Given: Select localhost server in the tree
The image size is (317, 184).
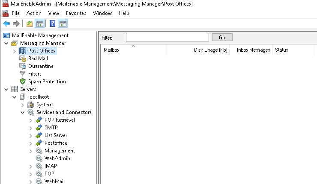Looking at the screenshot, I should [39, 97].
